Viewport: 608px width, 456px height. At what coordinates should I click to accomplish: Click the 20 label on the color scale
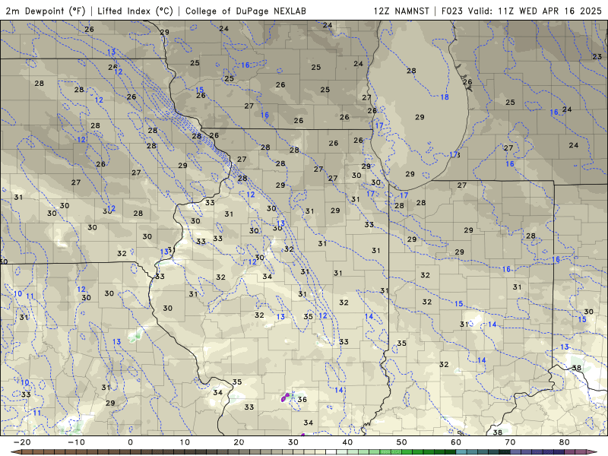[239, 442]
